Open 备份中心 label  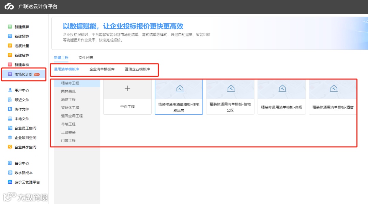[x=22, y=163]
